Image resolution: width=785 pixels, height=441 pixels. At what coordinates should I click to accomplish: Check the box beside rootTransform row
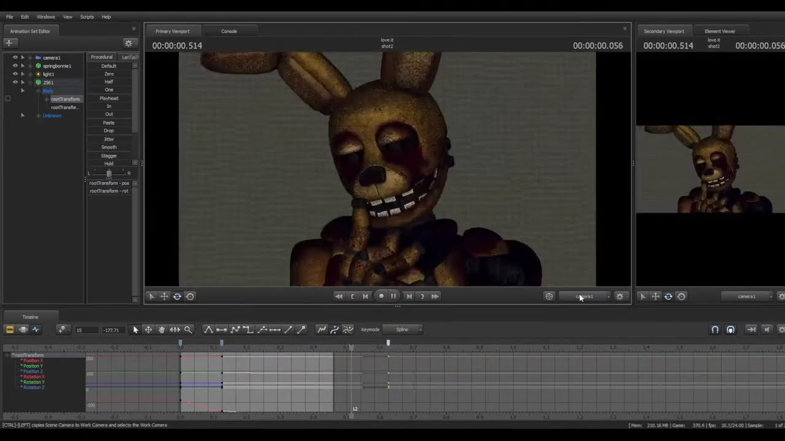pyautogui.click(x=8, y=99)
